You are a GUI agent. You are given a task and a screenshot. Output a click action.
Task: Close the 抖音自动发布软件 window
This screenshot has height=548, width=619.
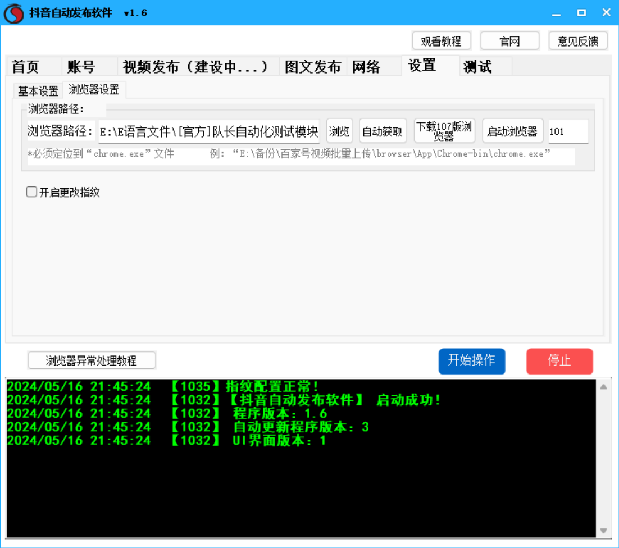[x=607, y=12]
